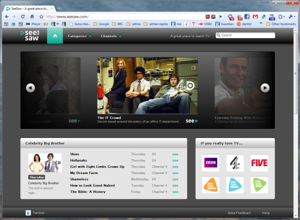Image resolution: width=300 pixels, height=220 pixels.
Task: Open Girl with Eight Limbs Grows Up
Action: [x=97, y=167]
